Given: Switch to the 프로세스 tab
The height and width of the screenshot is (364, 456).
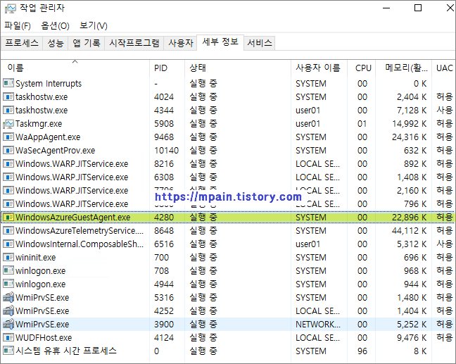Looking at the screenshot, I should coord(22,44).
